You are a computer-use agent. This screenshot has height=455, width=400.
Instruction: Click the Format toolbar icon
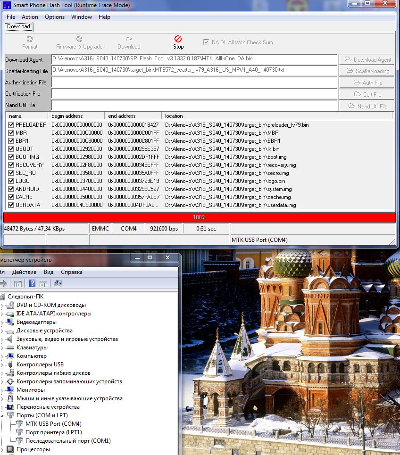click(x=30, y=39)
